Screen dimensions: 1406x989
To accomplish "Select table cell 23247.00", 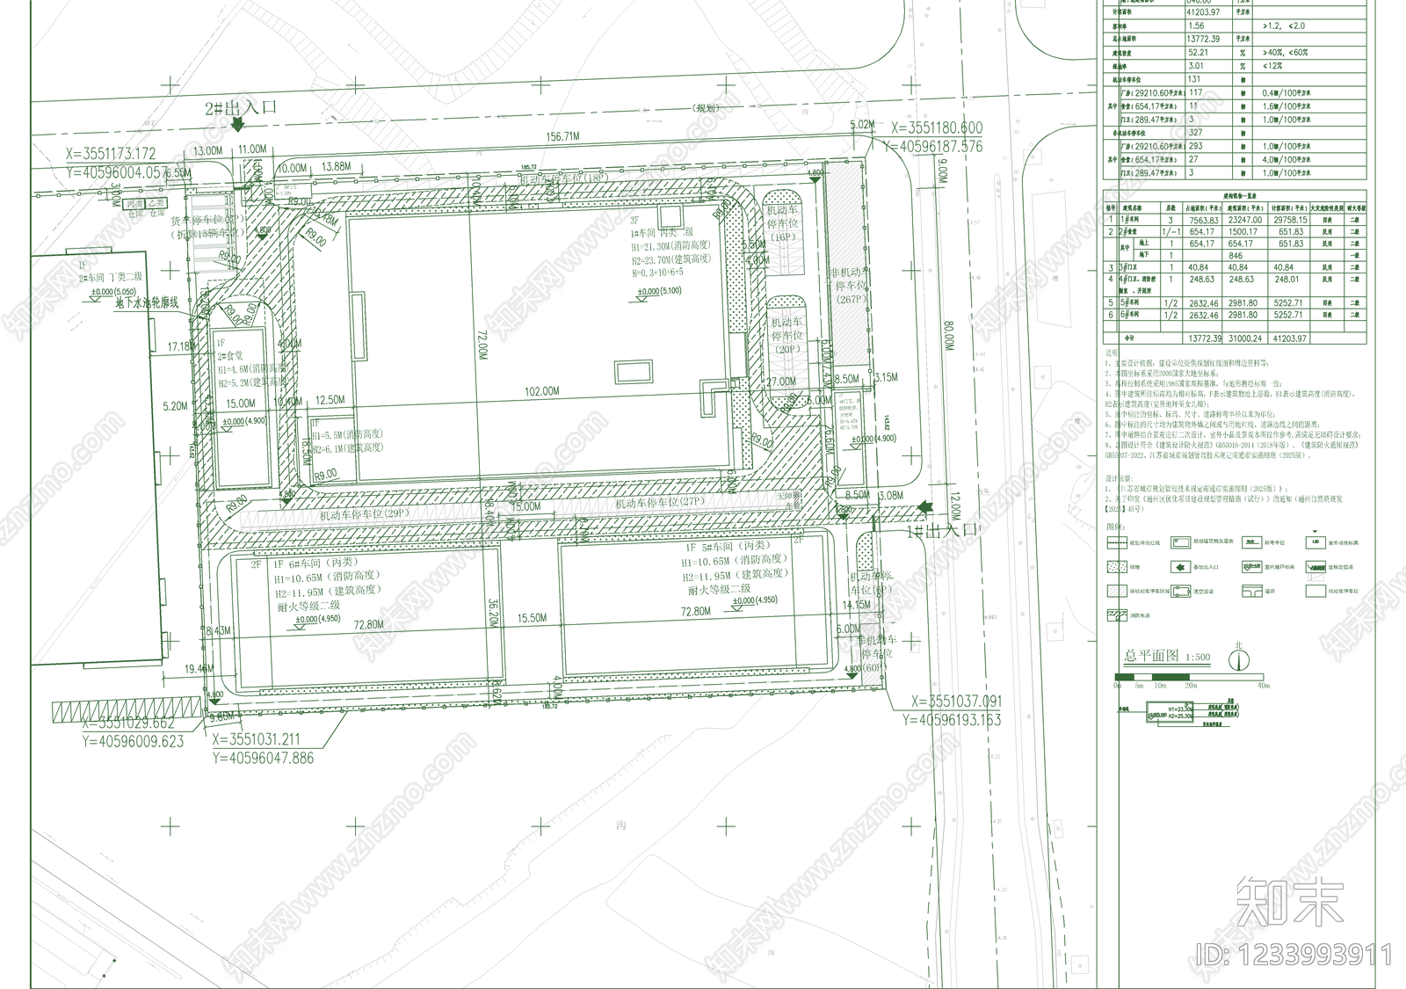I will pyautogui.click(x=1244, y=221).
